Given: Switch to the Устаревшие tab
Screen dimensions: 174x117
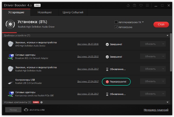Looking at the screenshot, I should coord(16,12).
